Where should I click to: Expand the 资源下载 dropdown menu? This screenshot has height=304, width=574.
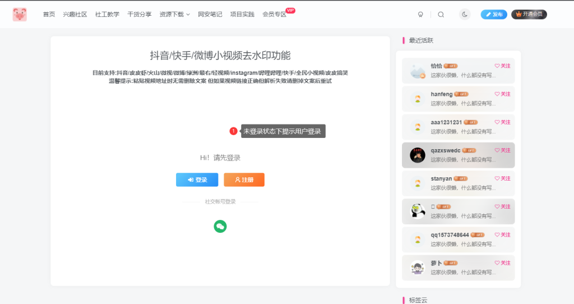click(x=175, y=14)
